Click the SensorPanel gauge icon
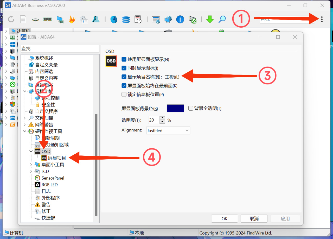Image resolution: width=333 pixels, height=239 pixels. tap(37, 178)
